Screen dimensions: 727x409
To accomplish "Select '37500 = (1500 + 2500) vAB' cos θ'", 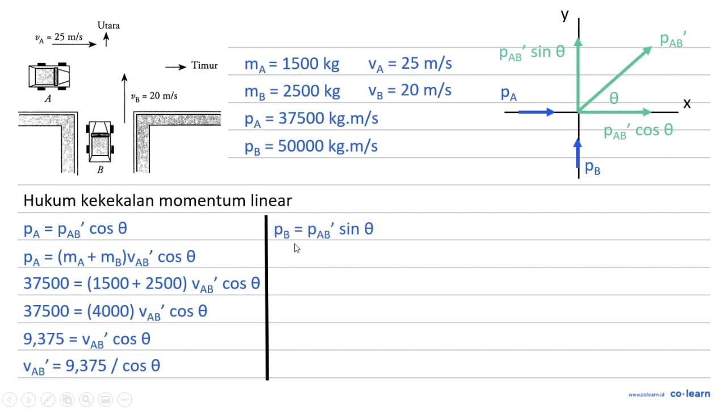I will 141,284.
